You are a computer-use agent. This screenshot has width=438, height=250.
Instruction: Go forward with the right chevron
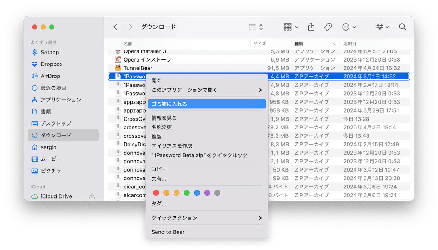[x=130, y=27]
